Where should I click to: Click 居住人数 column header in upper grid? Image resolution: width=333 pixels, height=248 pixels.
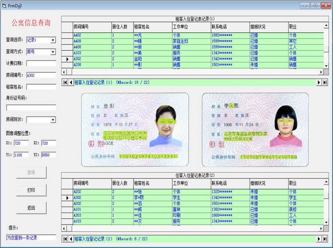pyautogui.click(x=122, y=27)
